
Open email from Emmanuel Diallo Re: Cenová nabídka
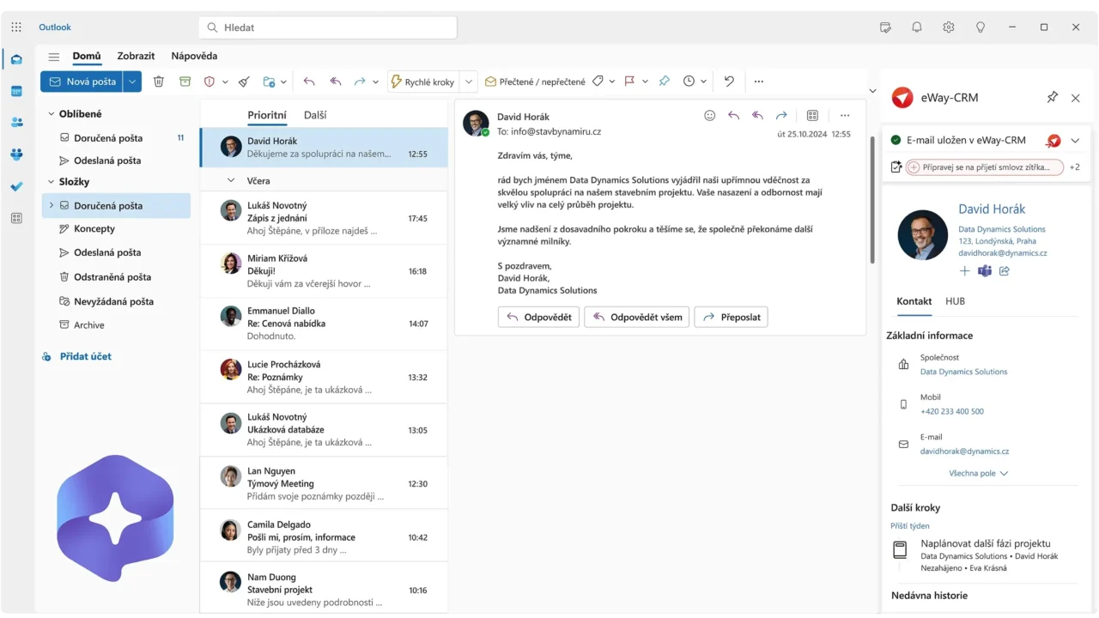(324, 324)
